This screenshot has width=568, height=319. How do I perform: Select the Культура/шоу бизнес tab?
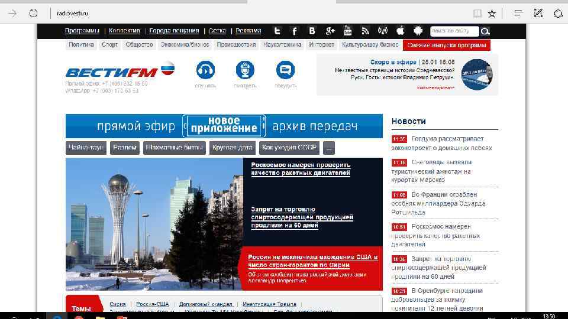[370, 45]
